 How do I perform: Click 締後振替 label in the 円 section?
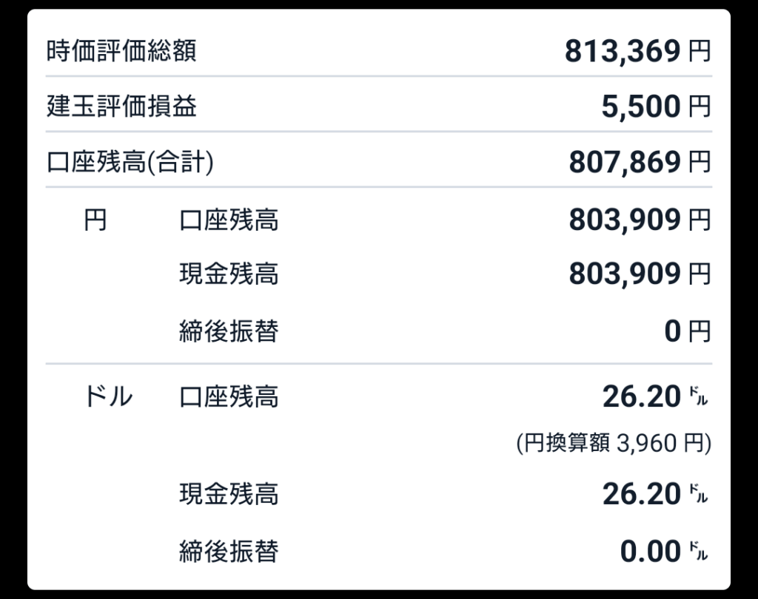pyautogui.click(x=229, y=331)
